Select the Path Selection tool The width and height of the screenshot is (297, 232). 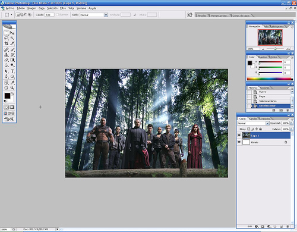pos(7,71)
